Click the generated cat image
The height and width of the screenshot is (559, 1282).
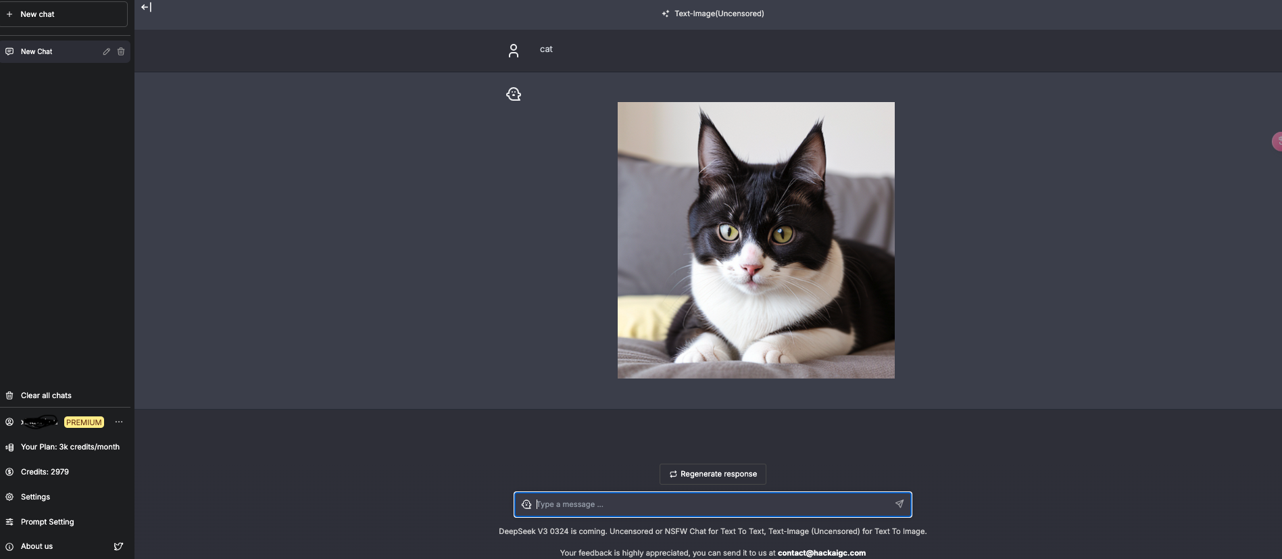(756, 240)
